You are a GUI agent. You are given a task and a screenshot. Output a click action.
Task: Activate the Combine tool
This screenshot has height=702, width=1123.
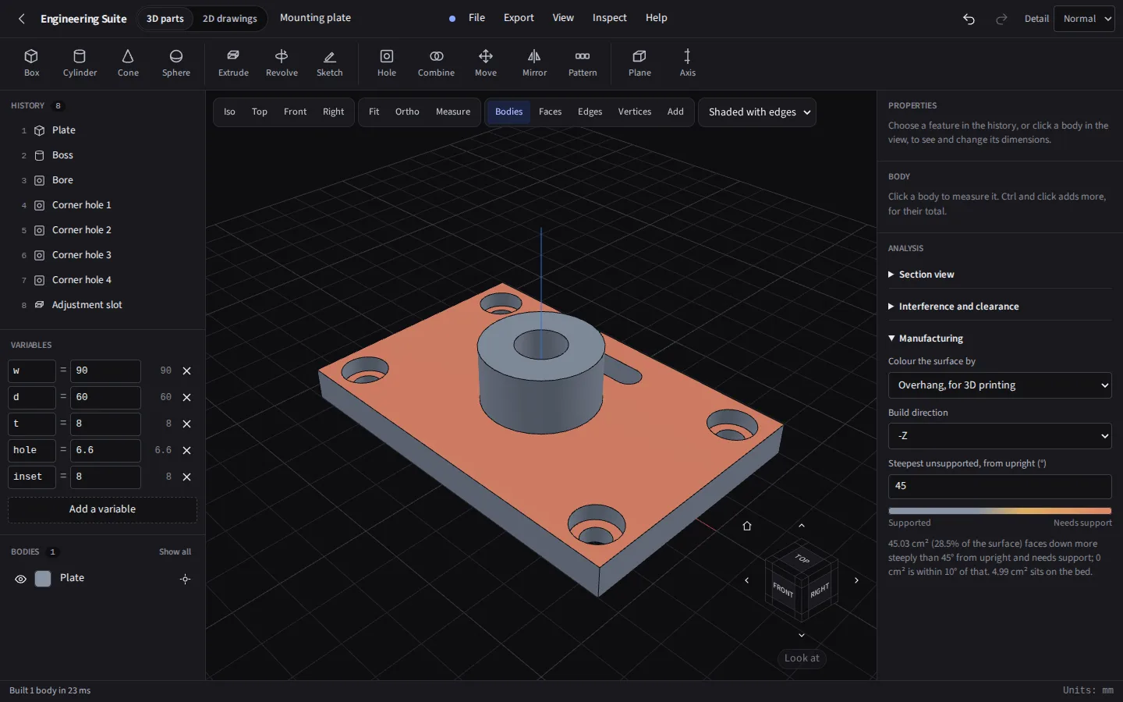coord(436,63)
